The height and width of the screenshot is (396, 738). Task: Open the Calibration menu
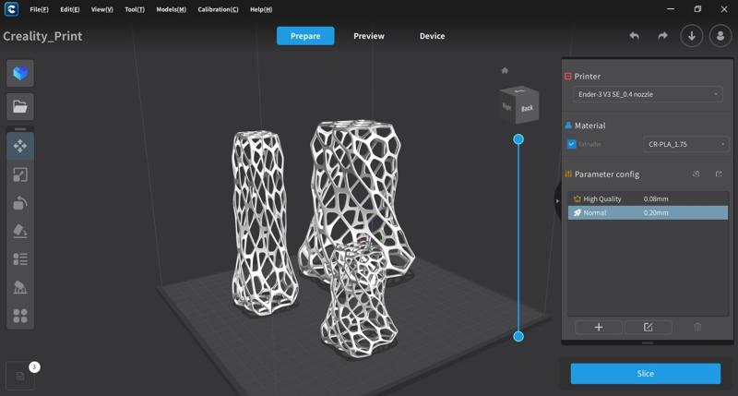click(x=218, y=9)
